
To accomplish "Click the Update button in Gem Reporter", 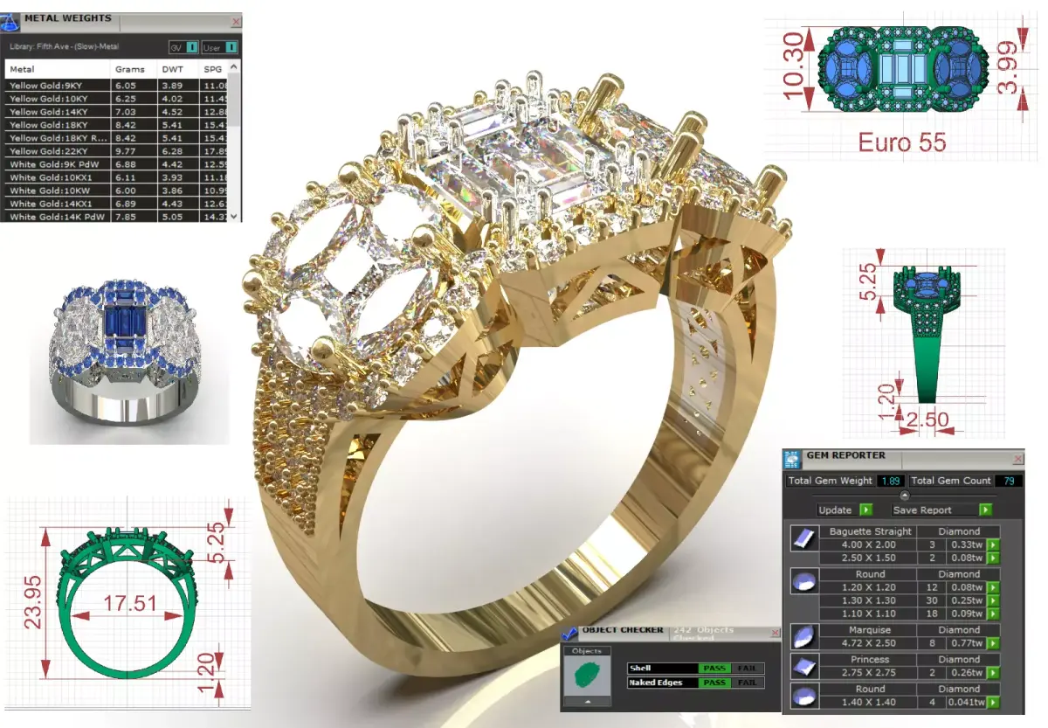I will 836,510.
